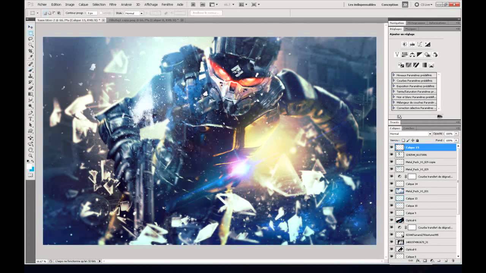Add a Brightness/Contrast adjustment
486x273 pixels.
point(405,44)
